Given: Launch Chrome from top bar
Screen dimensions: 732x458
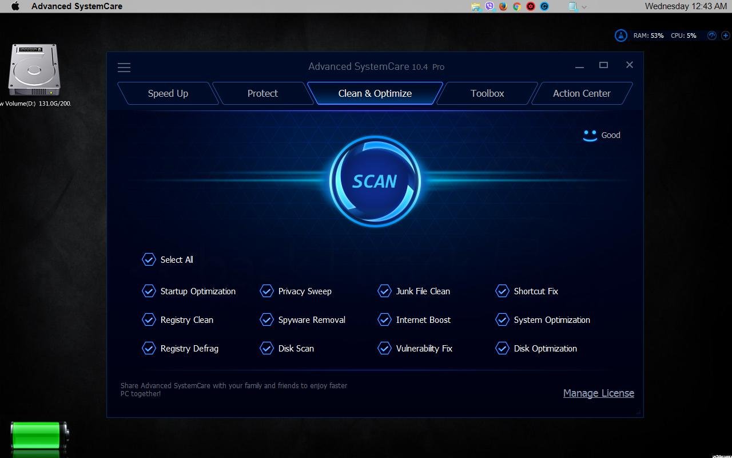Looking at the screenshot, I should coord(517,6).
